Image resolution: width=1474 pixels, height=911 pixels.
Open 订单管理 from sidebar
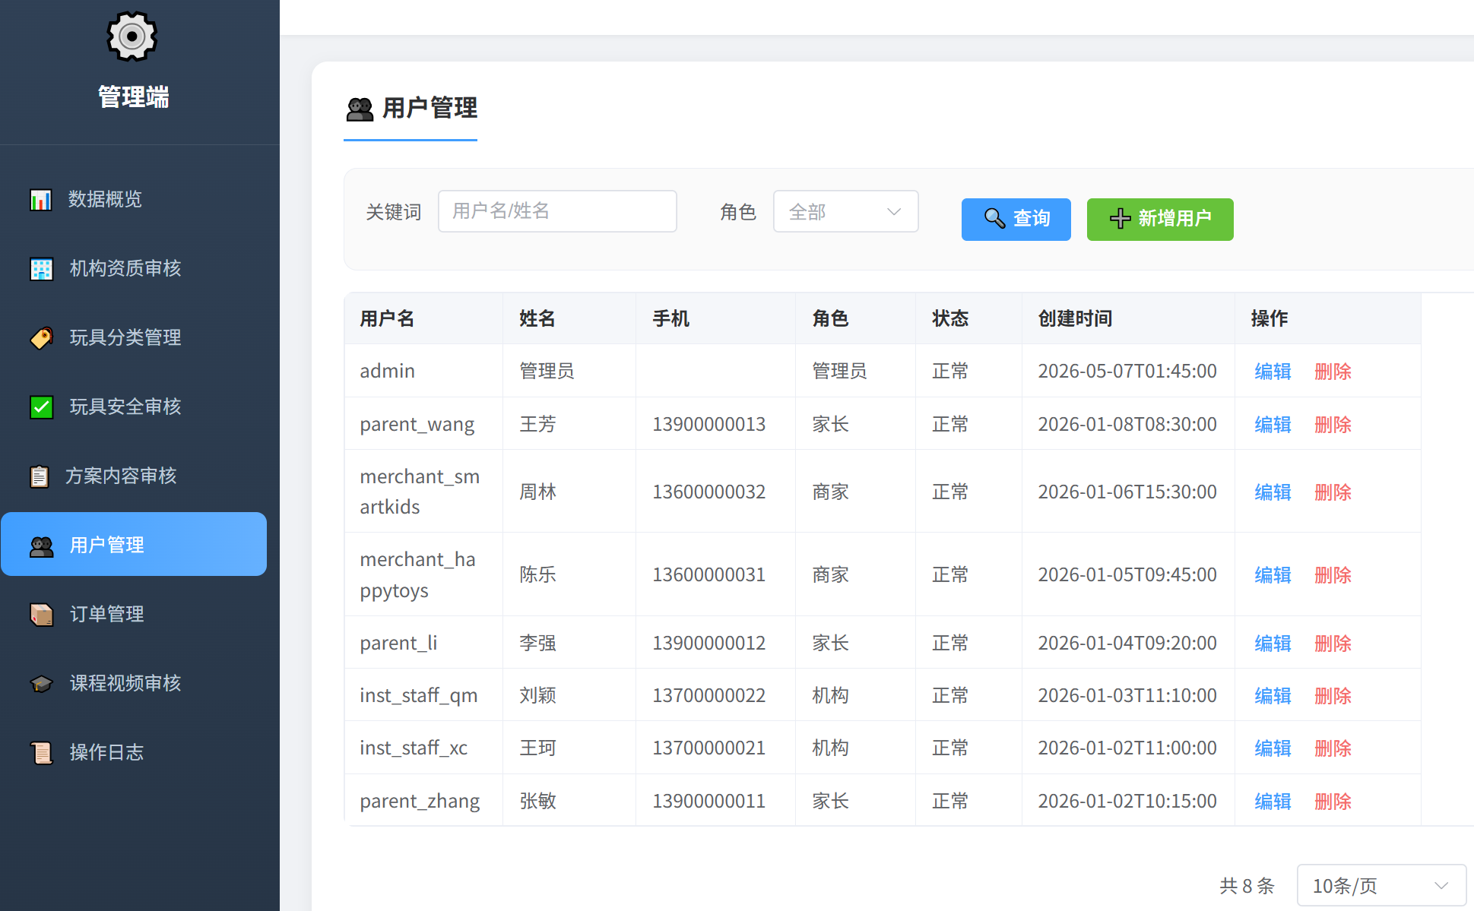click(134, 614)
